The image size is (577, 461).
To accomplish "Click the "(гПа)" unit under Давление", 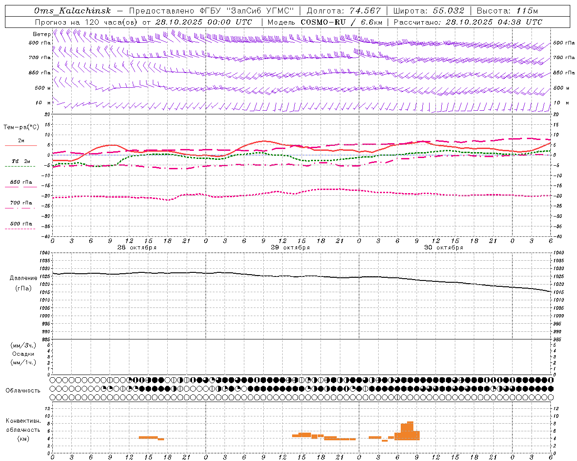I will [23, 289].
